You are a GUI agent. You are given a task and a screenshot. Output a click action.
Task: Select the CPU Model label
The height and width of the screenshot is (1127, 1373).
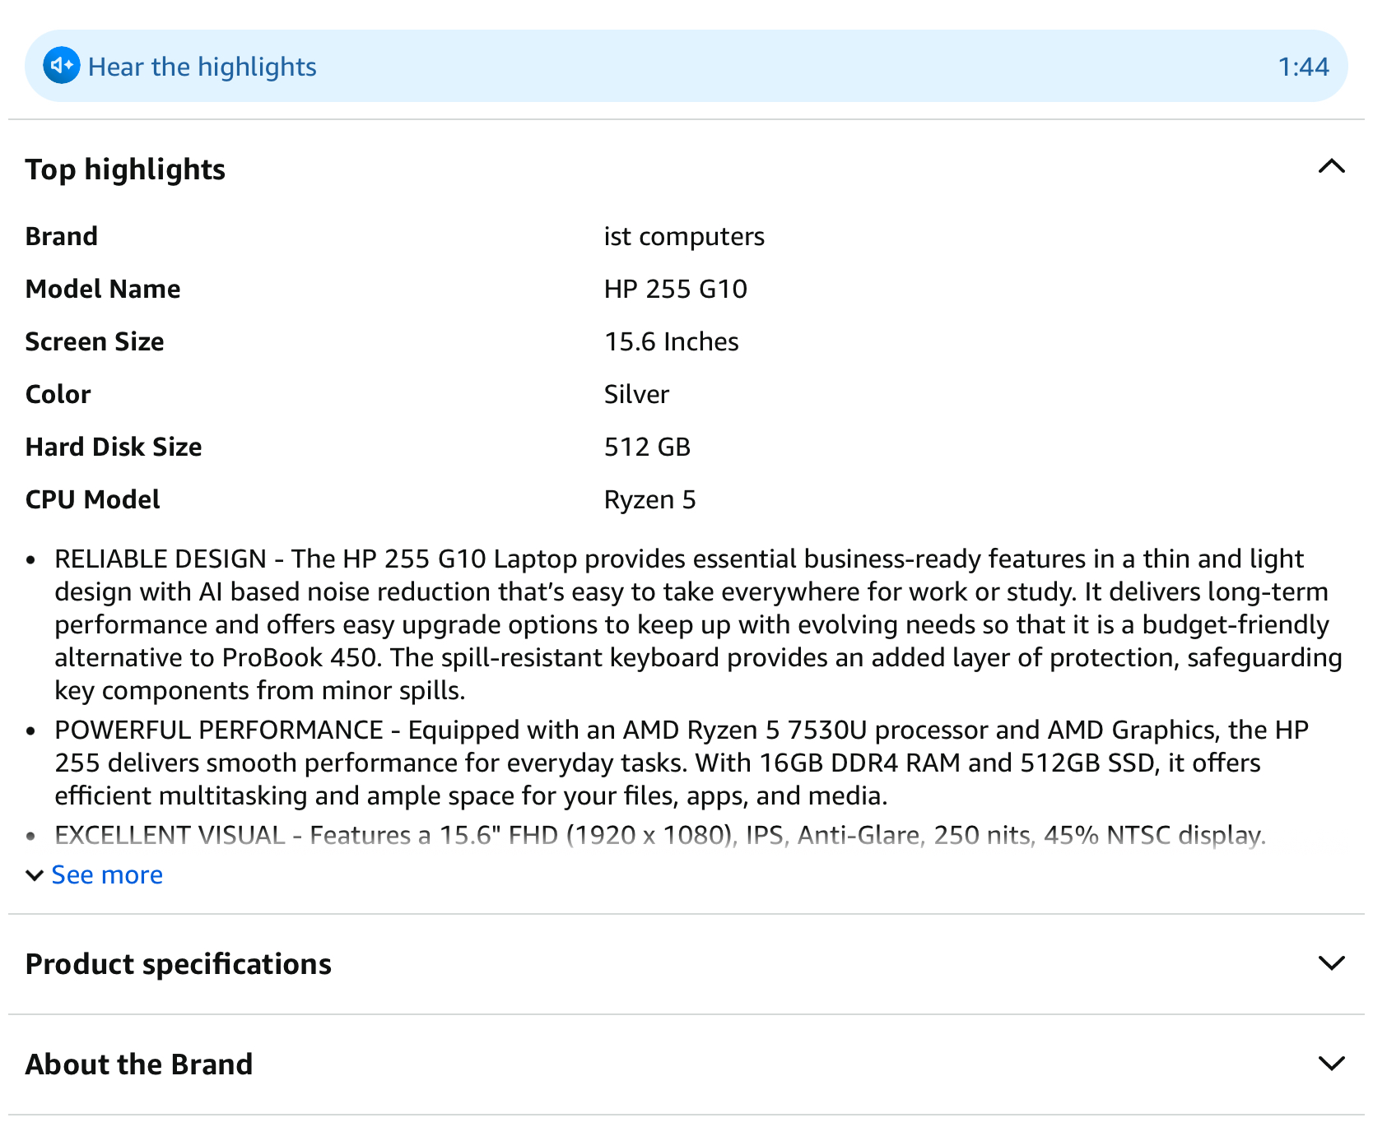(93, 499)
